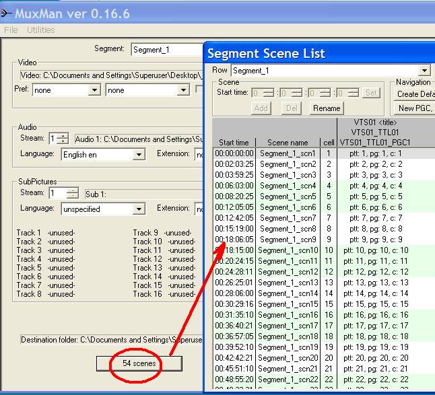Select start time 00:03:59:25
435x395 pixels.
(x=234, y=175)
